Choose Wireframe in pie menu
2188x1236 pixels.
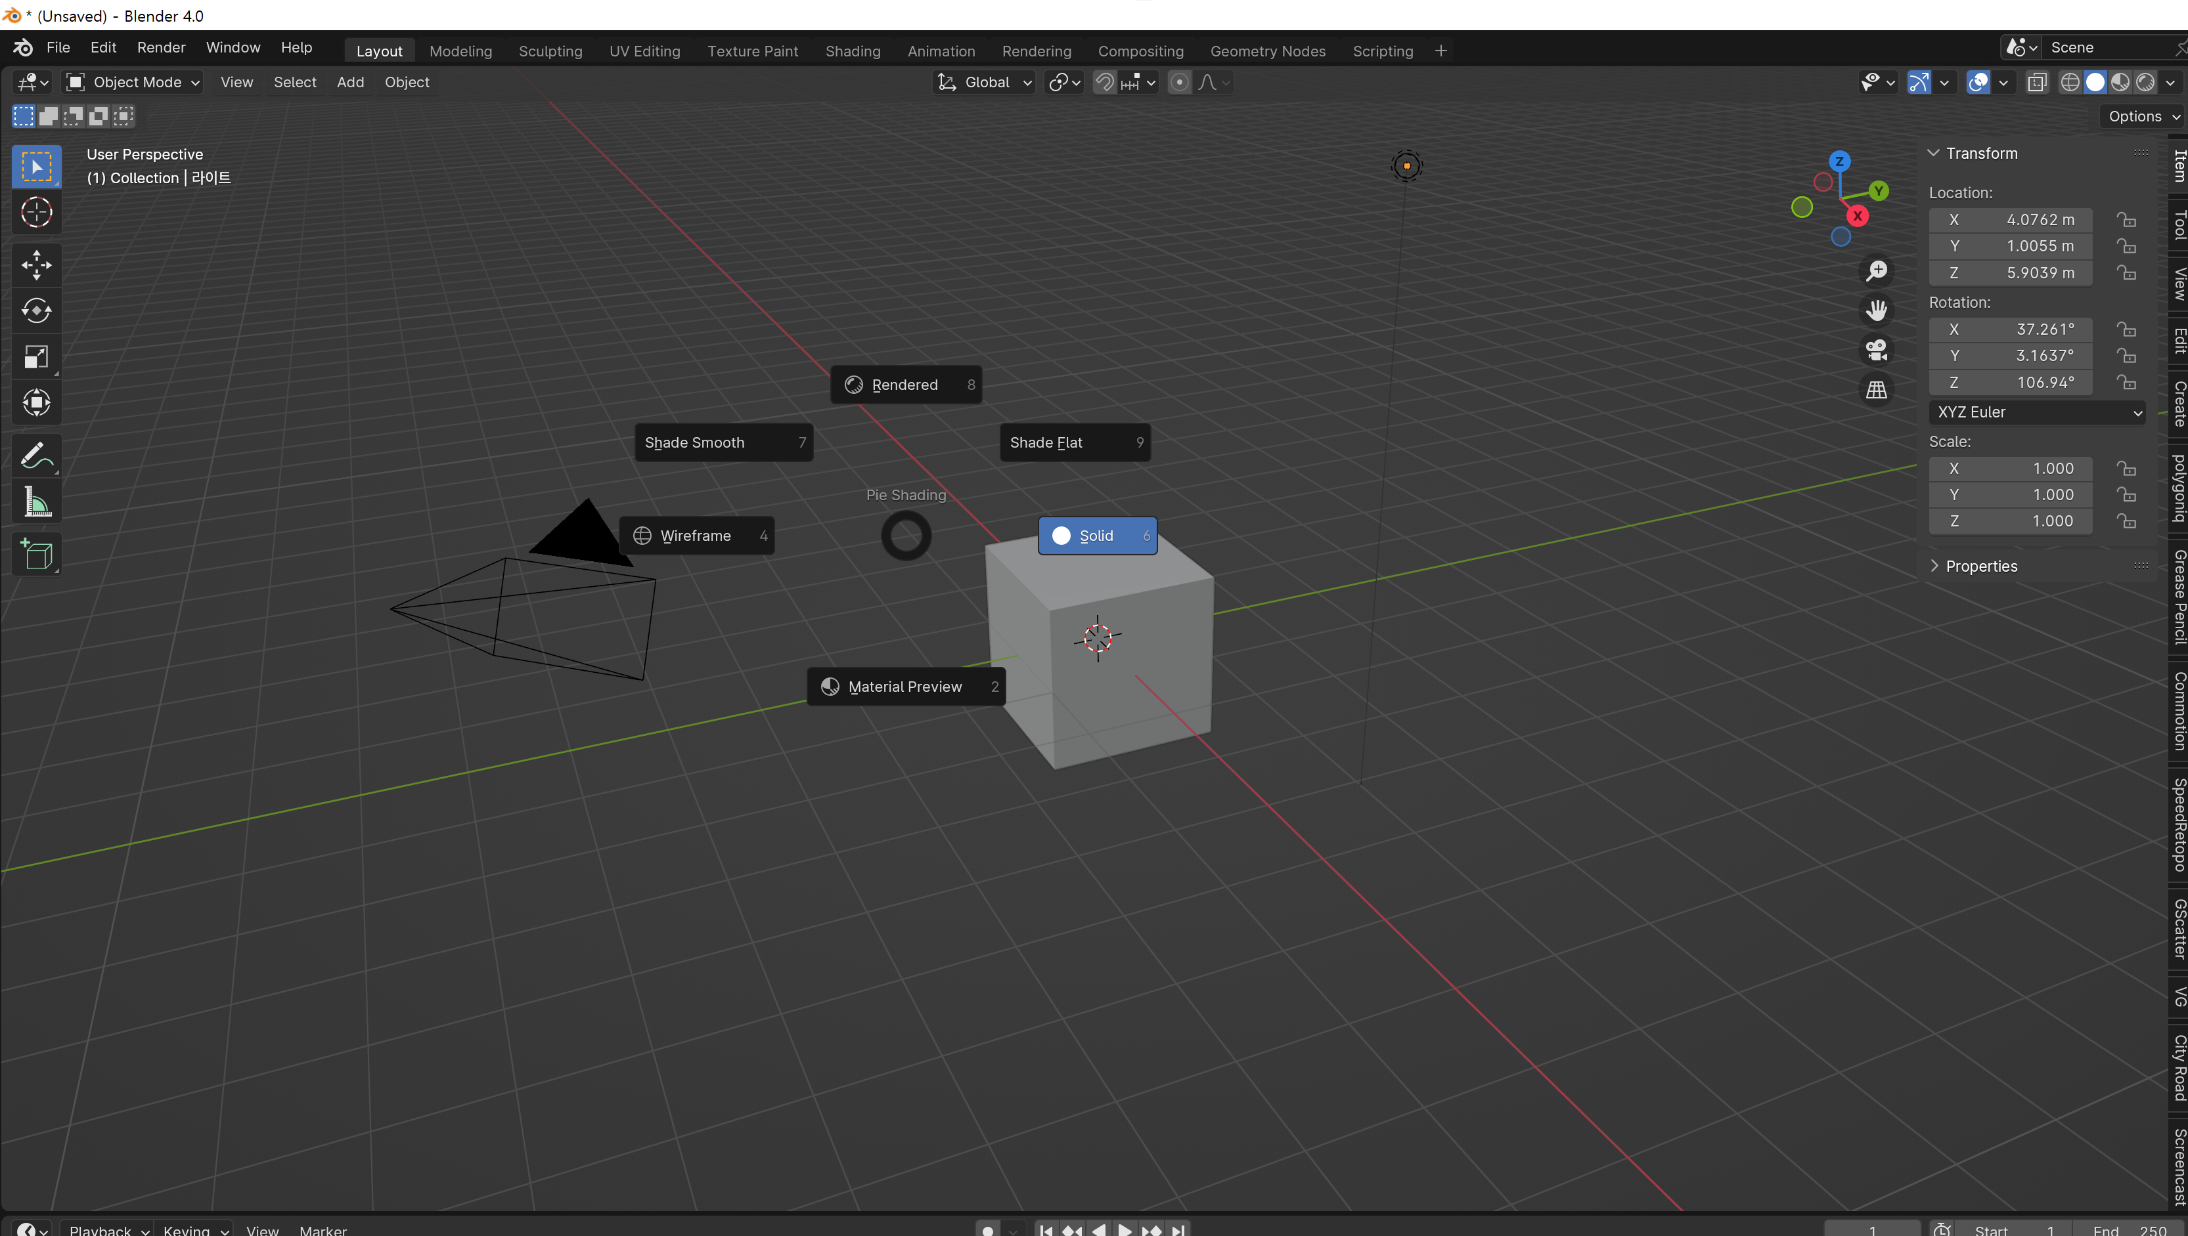pos(696,536)
